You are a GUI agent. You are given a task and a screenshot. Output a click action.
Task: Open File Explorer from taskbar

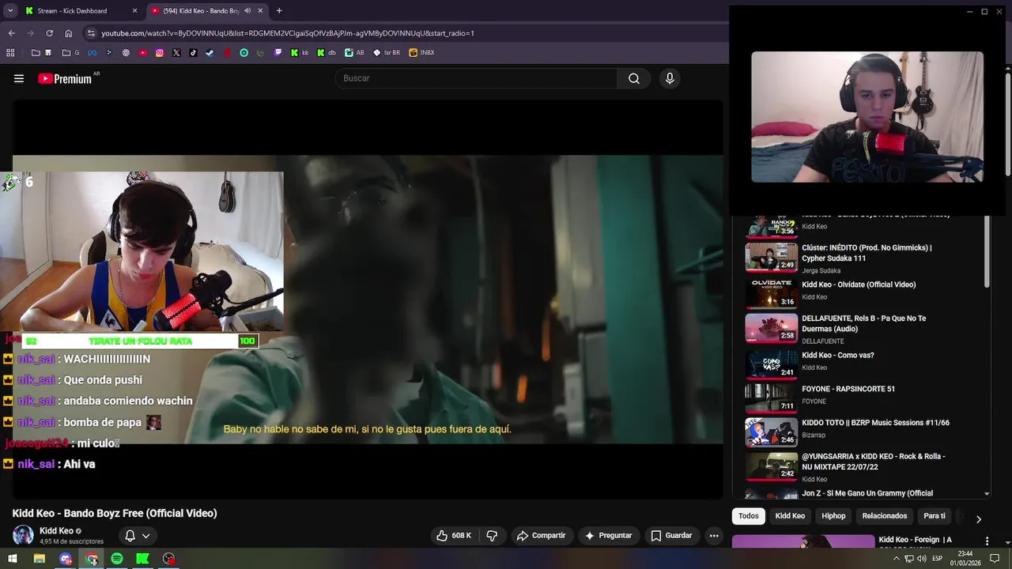[39, 559]
